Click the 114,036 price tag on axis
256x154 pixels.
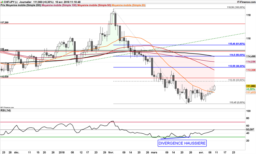tap(251, 62)
